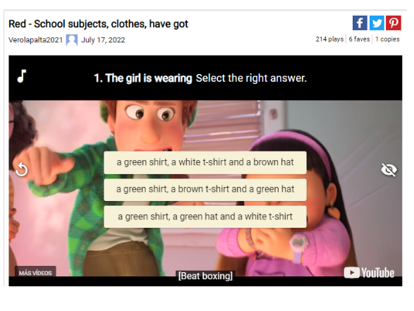414x311 pixels.
Task: Open the Verolapalta2021 author link
Action: [35, 40]
